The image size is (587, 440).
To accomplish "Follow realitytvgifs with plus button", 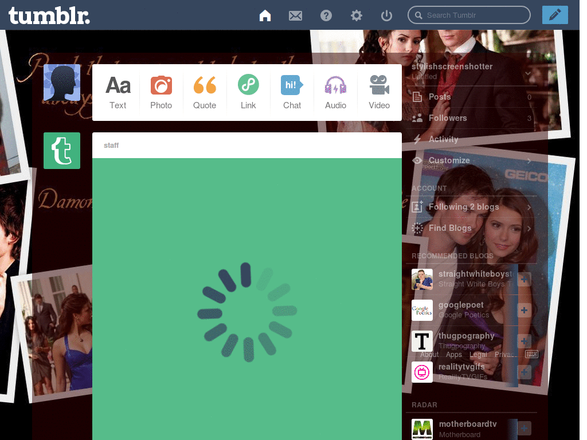I will [x=525, y=372].
